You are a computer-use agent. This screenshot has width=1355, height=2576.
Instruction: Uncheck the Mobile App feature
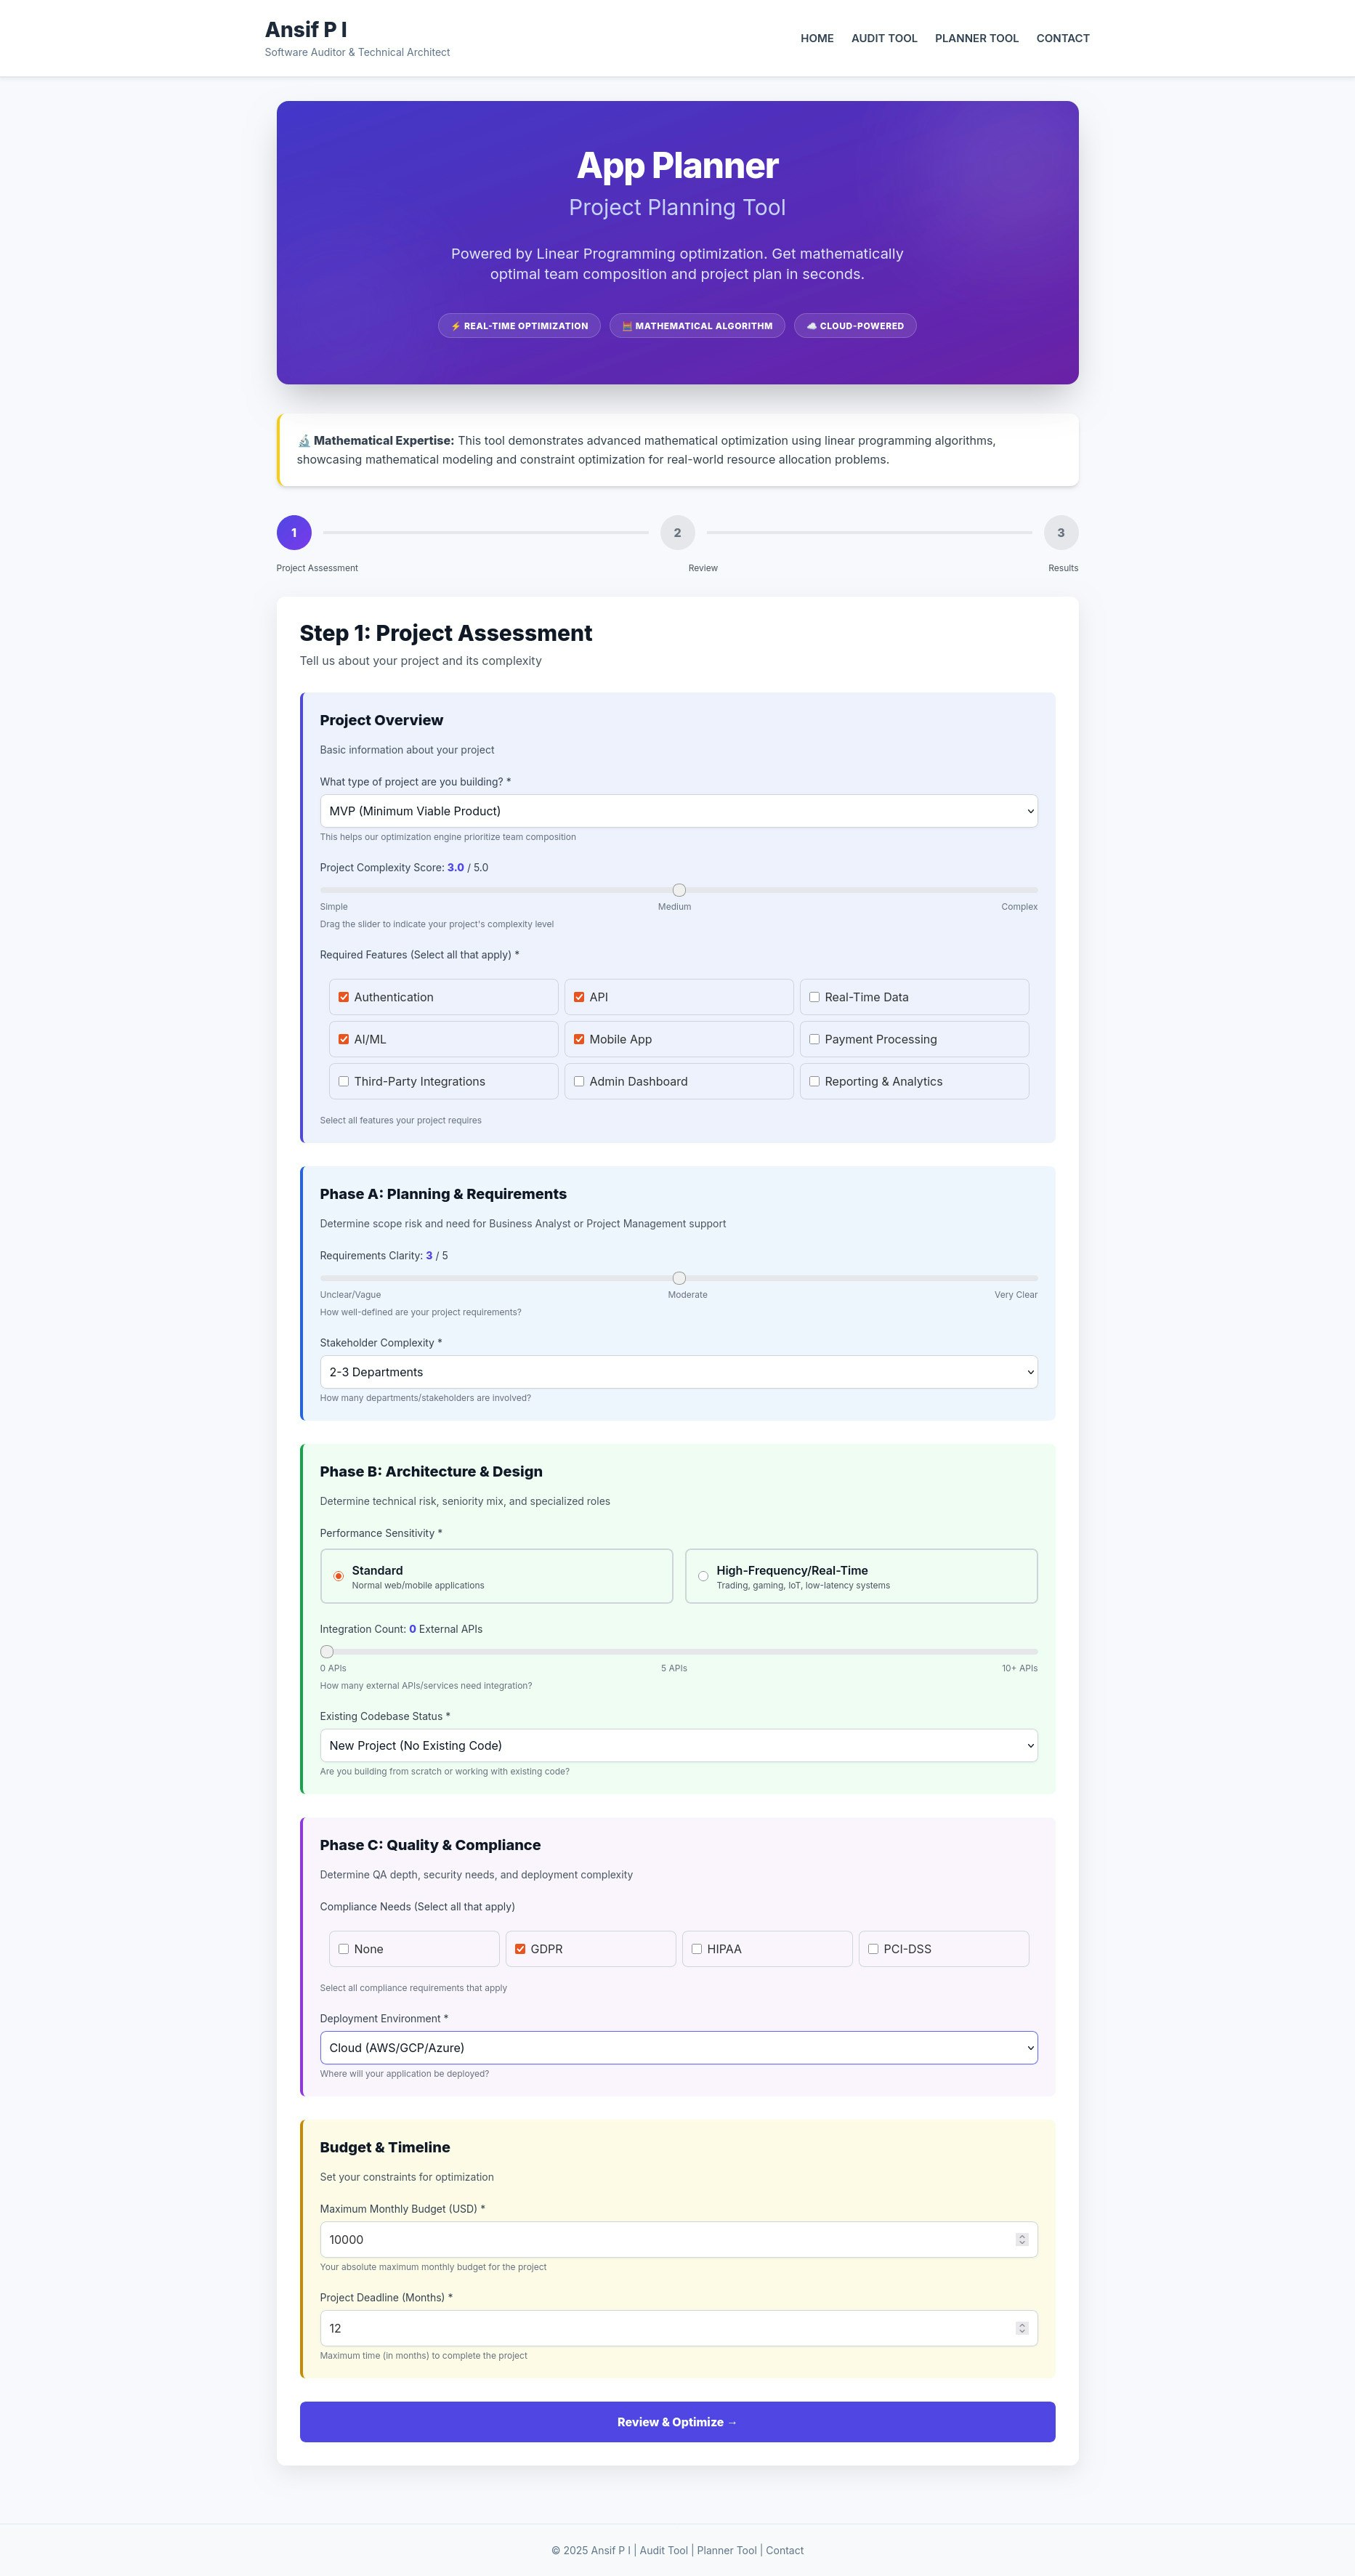[x=579, y=1039]
